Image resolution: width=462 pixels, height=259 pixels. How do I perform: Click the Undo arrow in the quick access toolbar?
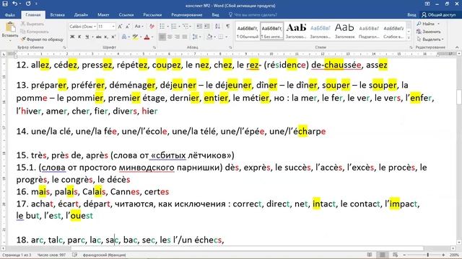14,4
